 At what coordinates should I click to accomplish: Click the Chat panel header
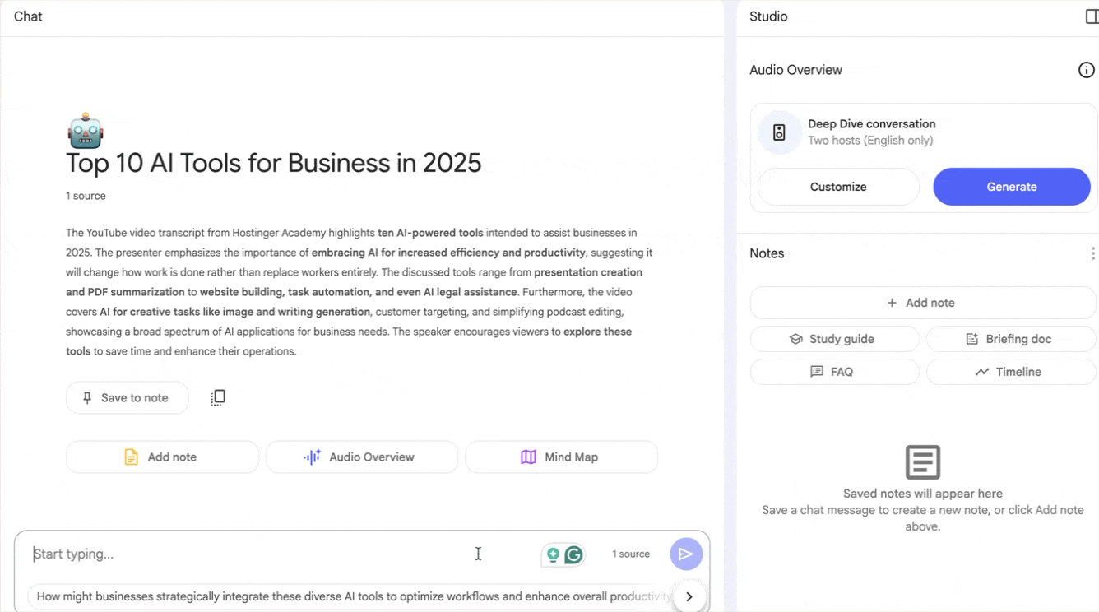(28, 16)
